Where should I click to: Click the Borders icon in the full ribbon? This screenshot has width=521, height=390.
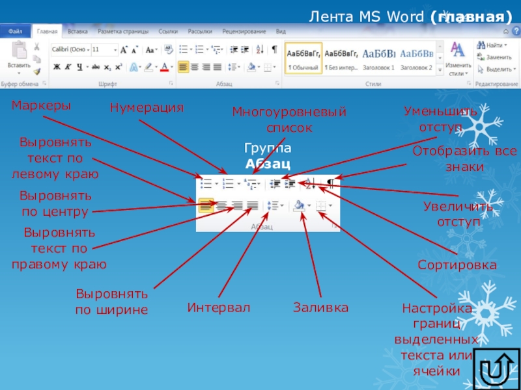tap(268, 68)
